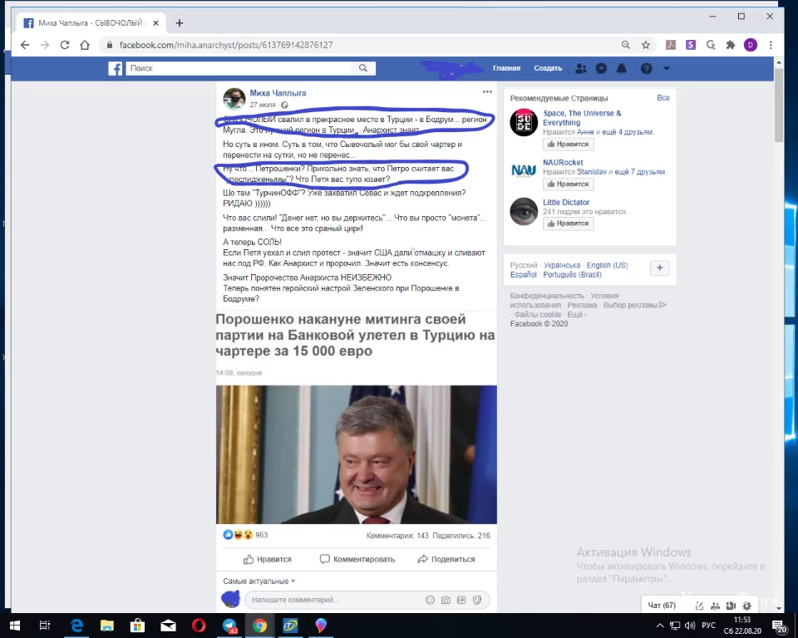The width and height of the screenshot is (798, 638).
Task: Like the post with Нравится button
Action: (x=267, y=559)
